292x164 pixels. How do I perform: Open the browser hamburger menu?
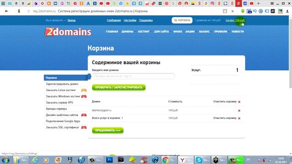(272, 3)
